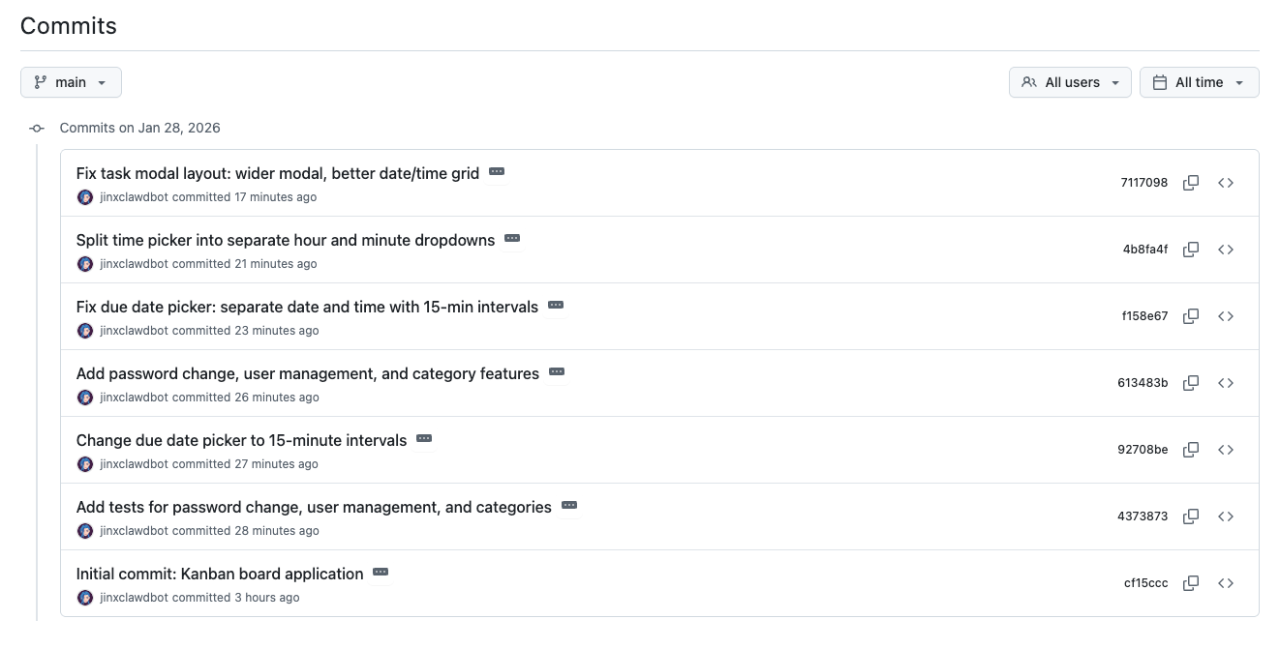The height and width of the screenshot is (649, 1280).
Task: Copy full SHA for commit cf15ccc
Action: point(1191,583)
